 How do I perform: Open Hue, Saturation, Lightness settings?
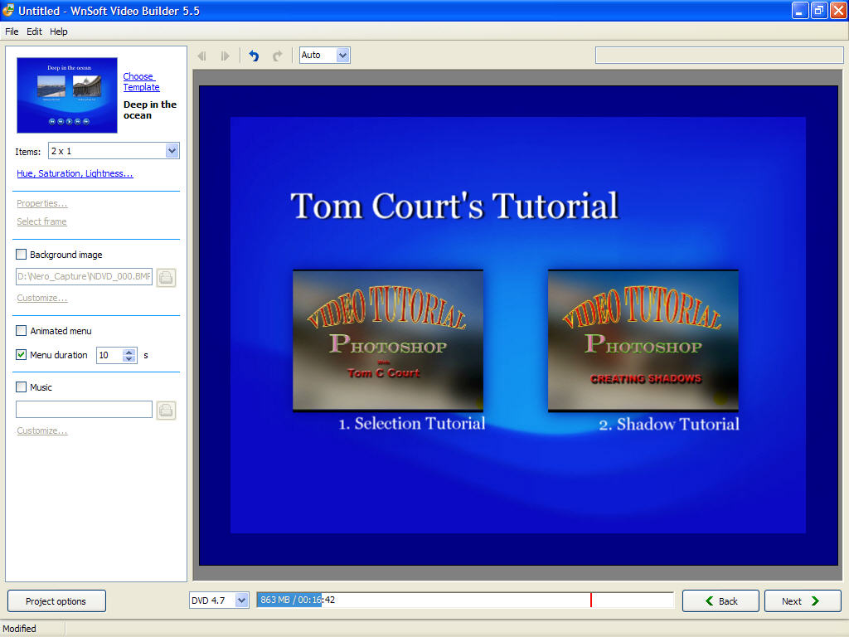click(x=75, y=173)
